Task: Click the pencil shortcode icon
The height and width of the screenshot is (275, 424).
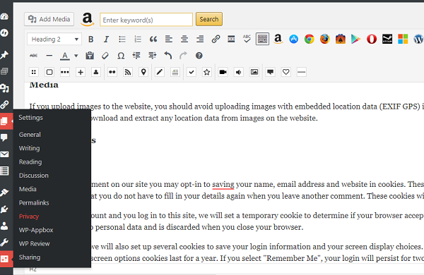Action: click(160, 72)
